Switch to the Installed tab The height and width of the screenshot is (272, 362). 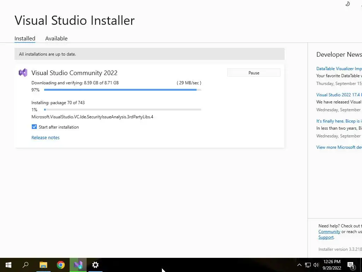click(x=25, y=38)
